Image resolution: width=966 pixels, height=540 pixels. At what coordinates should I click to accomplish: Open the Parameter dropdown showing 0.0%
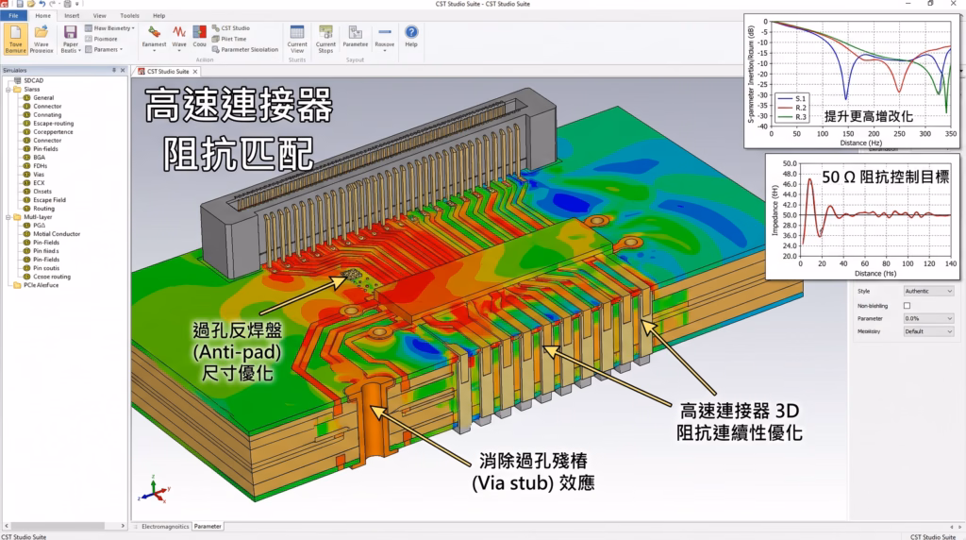click(928, 319)
